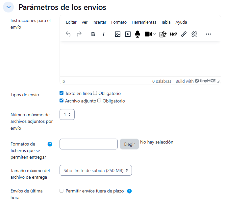Click the video camera record icon
225x202 pixels.
(148, 34)
